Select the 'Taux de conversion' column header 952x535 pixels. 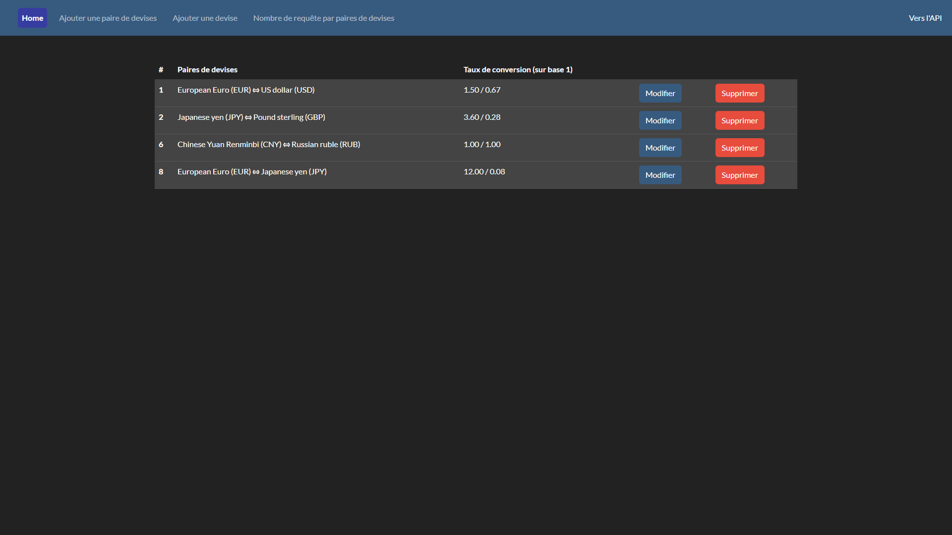tap(518, 69)
